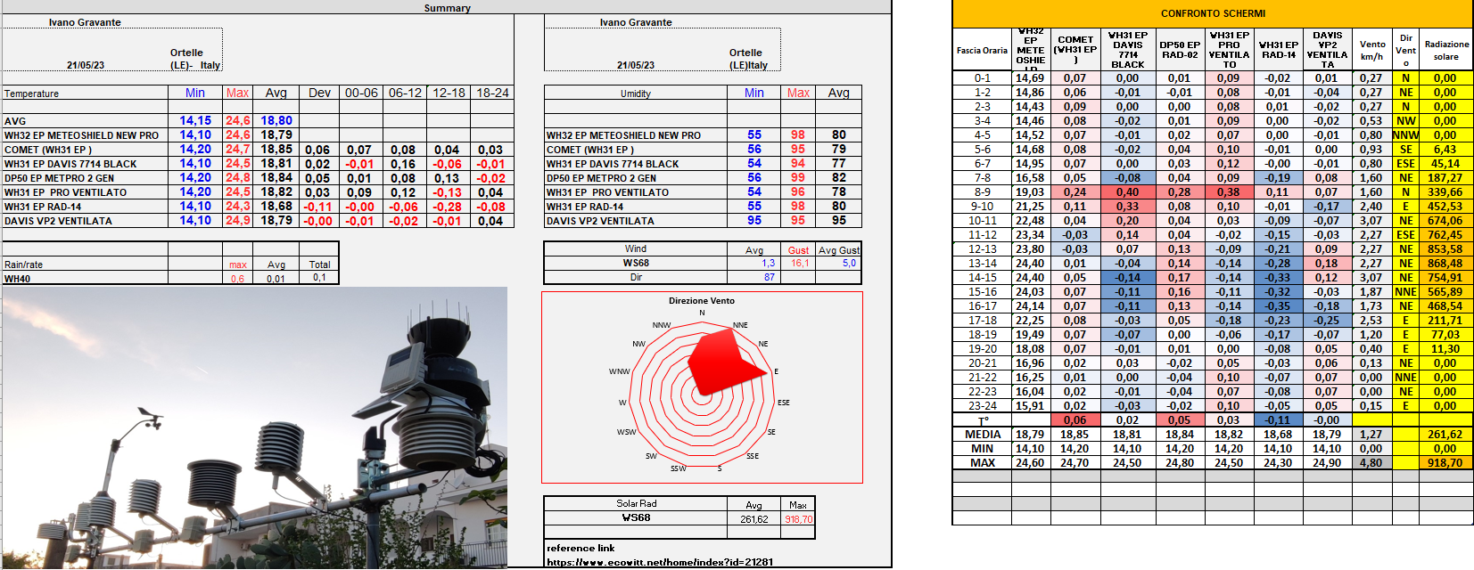Select the 0-1 hour row label

pos(982,78)
